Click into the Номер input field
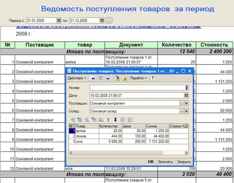Viewport: 234px width, 183px height. tap(139, 88)
